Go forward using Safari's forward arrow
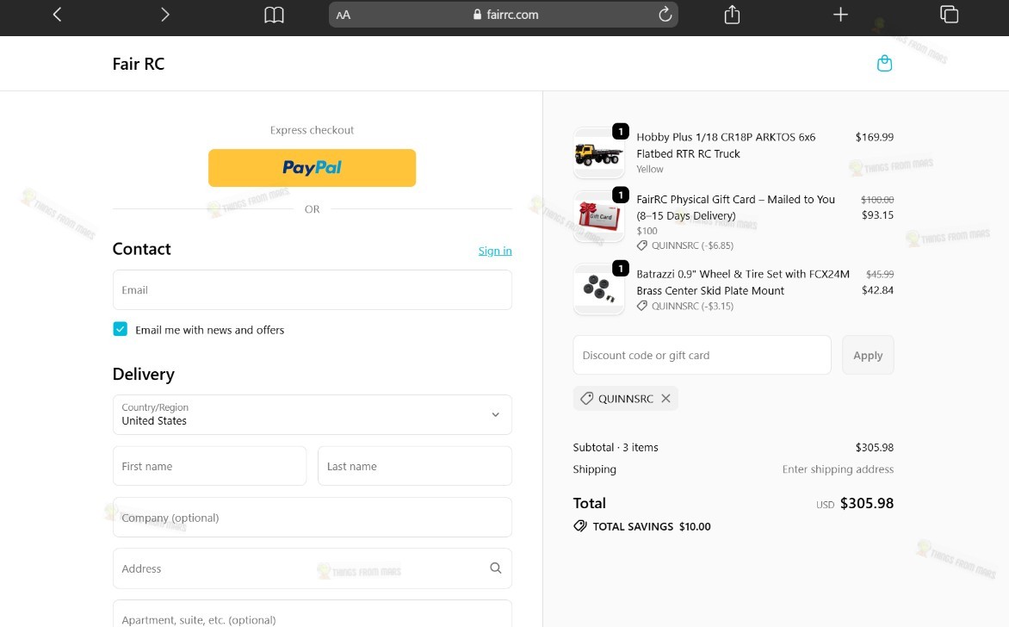Viewport: 1009px width, 627px height. coord(164,14)
